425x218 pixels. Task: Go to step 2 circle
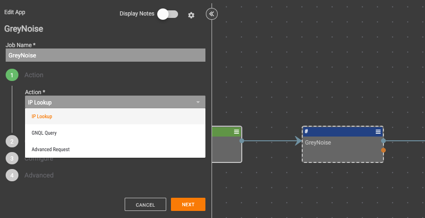[x=12, y=142]
